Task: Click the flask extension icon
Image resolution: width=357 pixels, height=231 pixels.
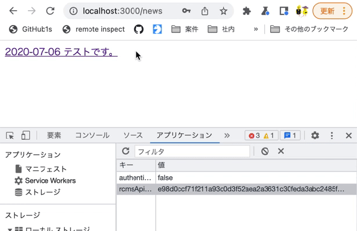Action: [265, 11]
